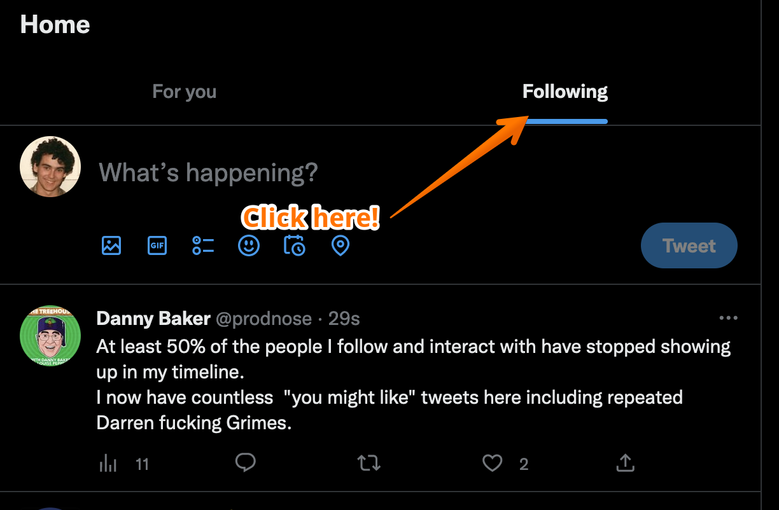Viewport: 779px width, 510px height.
Task: Switch to the For you tab
Action: coord(185,92)
